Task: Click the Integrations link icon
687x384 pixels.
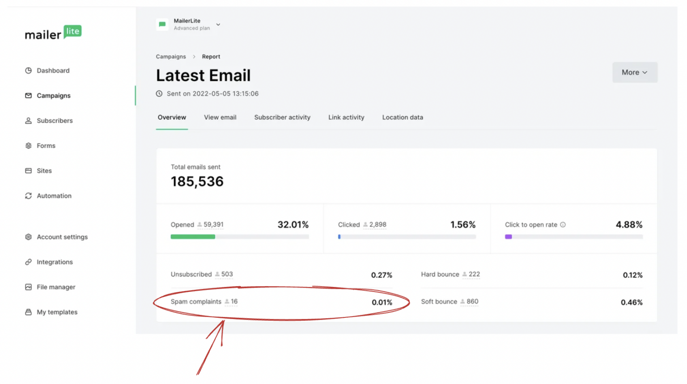Action: [28, 262]
